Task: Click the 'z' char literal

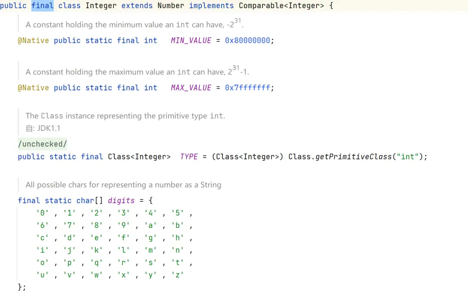Action: pyautogui.click(x=178, y=274)
